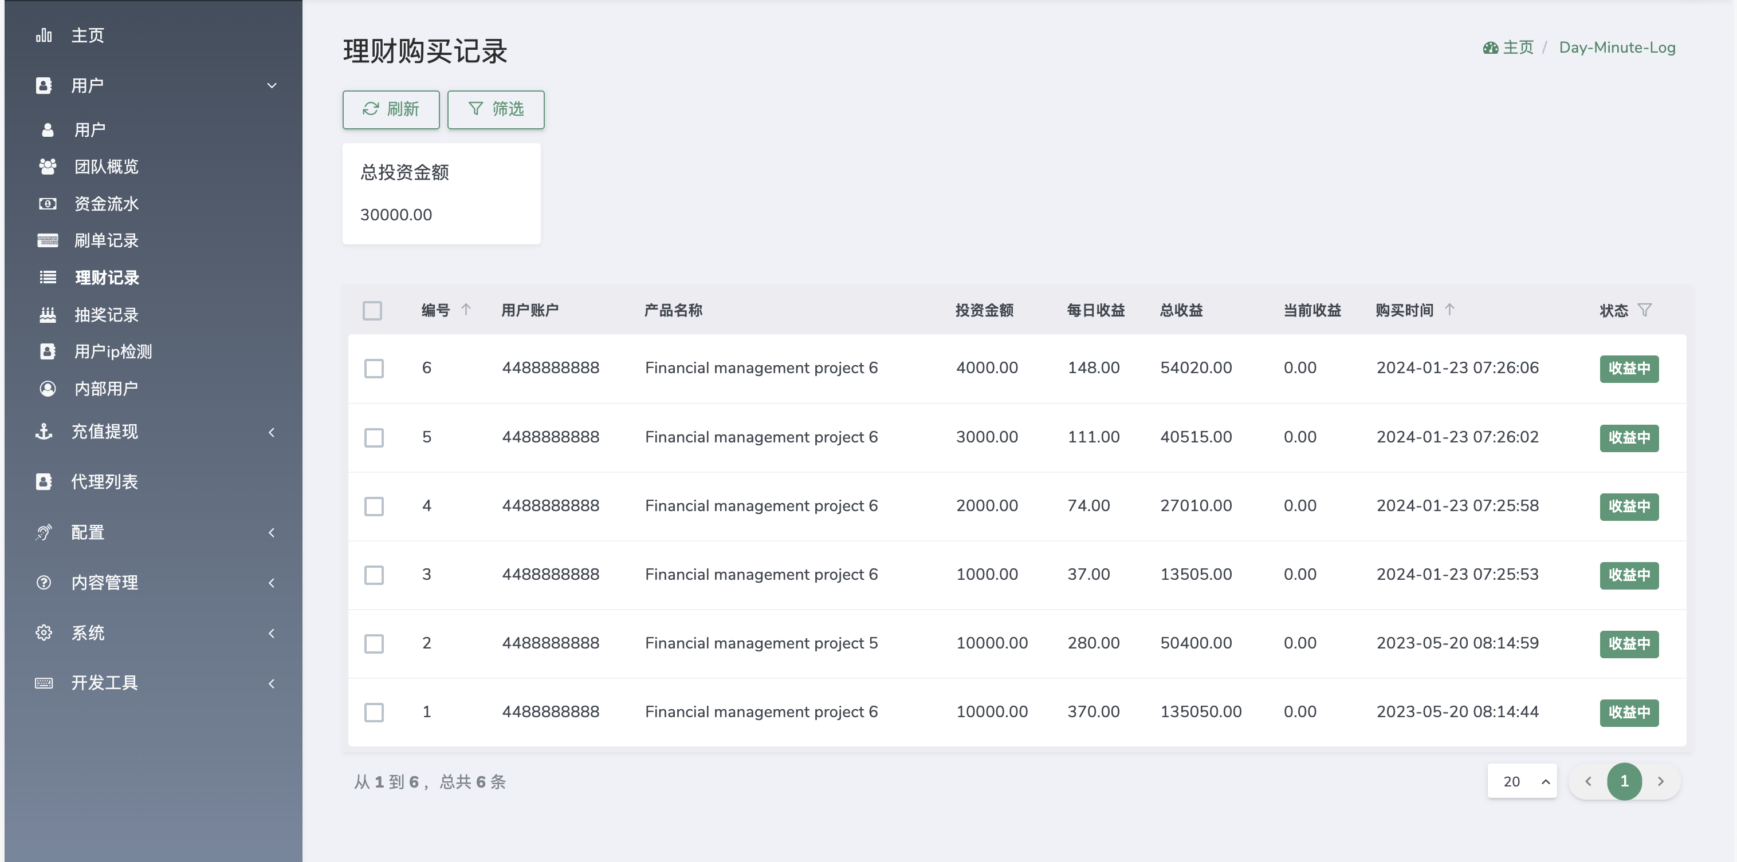Click the 开发工具 keyboard icon
1737x862 pixels.
[x=44, y=683]
